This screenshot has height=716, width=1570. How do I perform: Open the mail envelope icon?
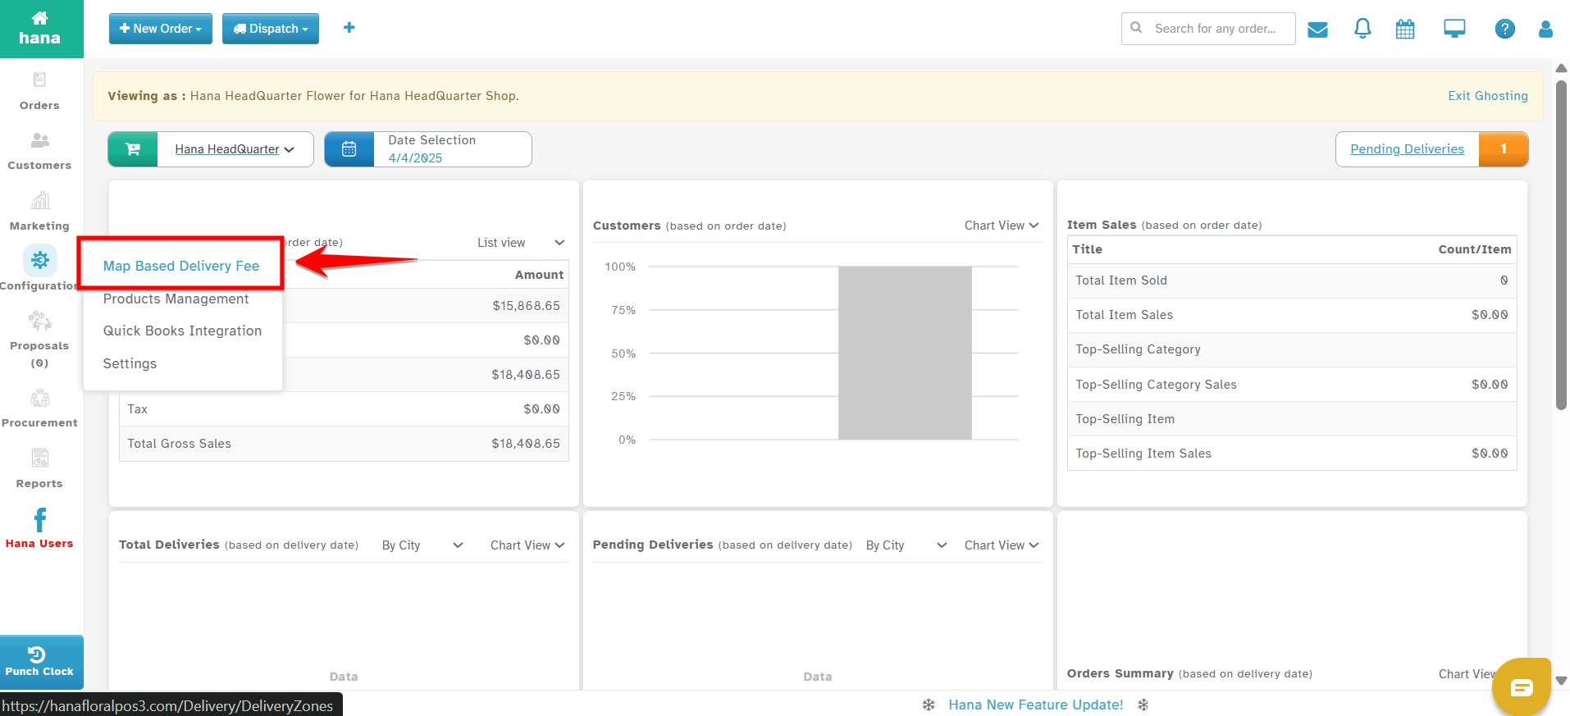(1317, 30)
